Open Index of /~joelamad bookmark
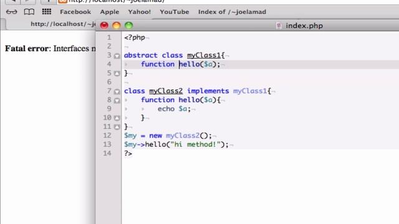This screenshot has width=399, height=224. pyautogui.click(x=232, y=12)
